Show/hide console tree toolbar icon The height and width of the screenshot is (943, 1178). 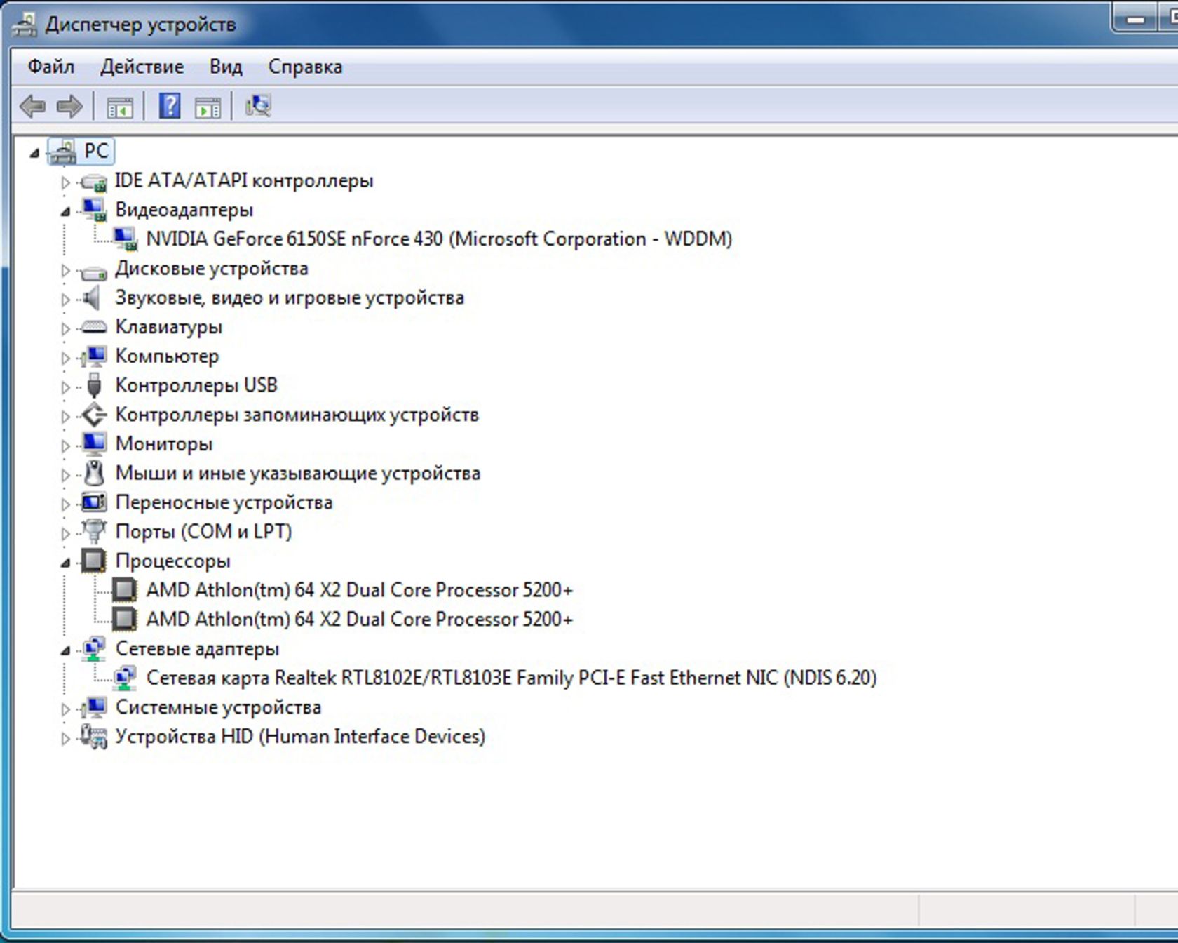tap(120, 107)
